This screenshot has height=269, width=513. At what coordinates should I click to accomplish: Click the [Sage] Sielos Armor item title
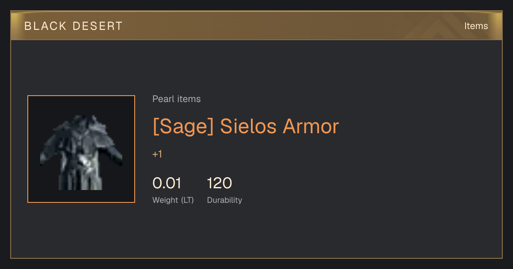[246, 126]
